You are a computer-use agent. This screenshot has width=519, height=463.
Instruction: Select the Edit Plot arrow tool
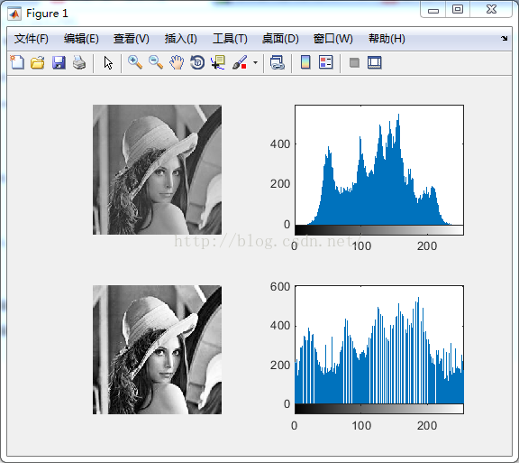pos(108,62)
